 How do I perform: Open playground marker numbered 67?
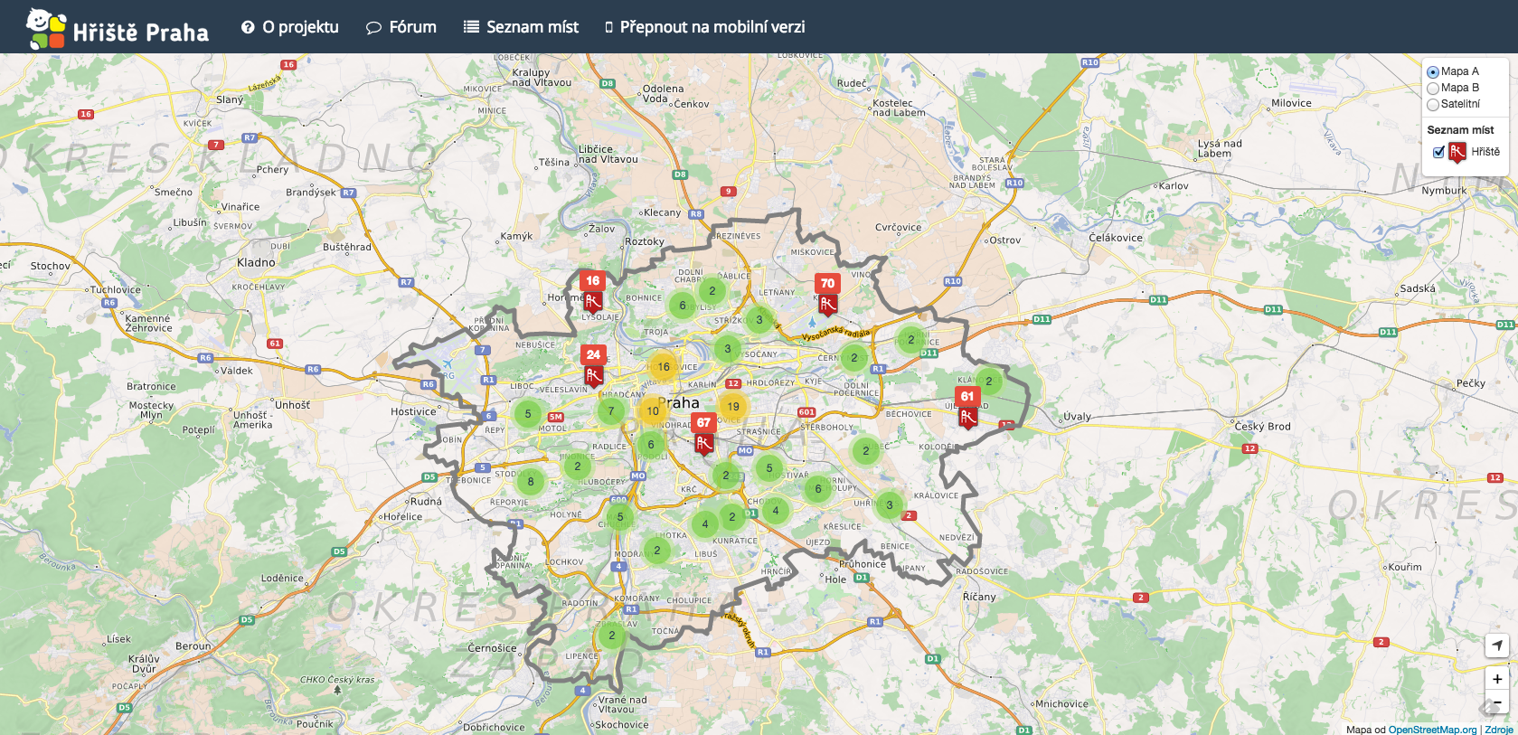pos(703,434)
